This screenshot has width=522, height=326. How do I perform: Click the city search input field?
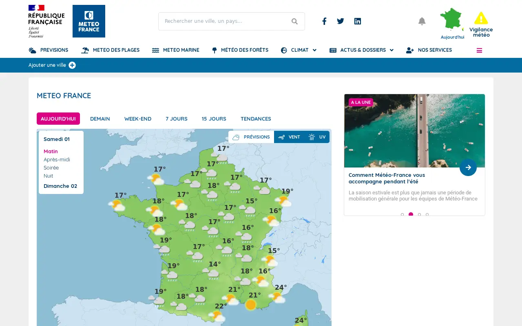232,21
